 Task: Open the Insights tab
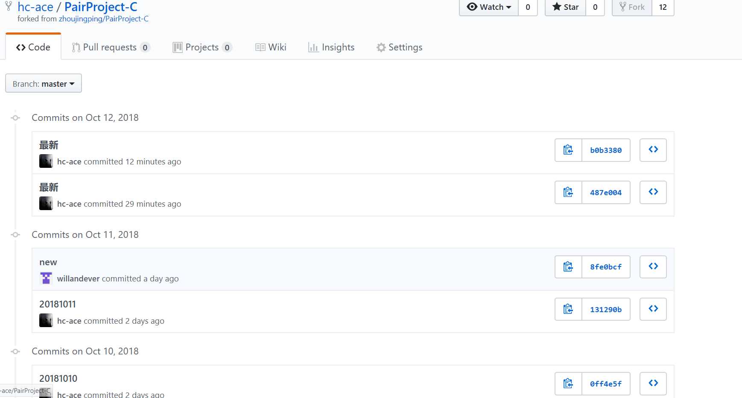331,47
